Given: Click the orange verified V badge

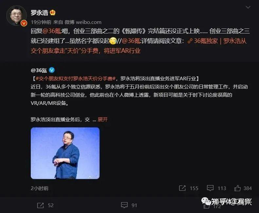Looking at the screenshot, I should [24, 23].
